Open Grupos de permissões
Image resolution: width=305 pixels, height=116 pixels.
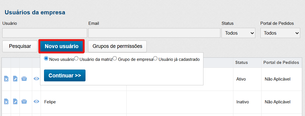(117, 46)
